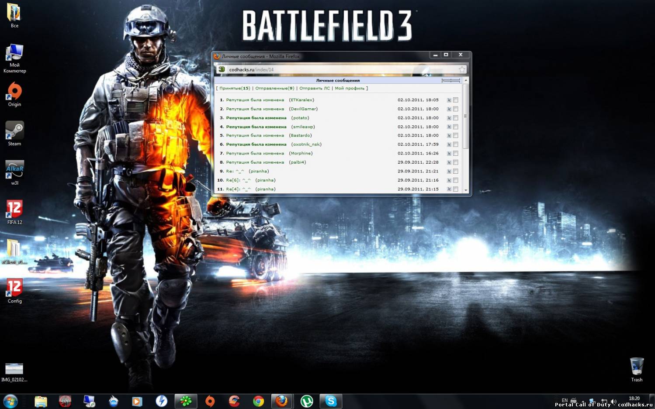
Task: Open message 3 subject from potato
Action: (256, 118)
